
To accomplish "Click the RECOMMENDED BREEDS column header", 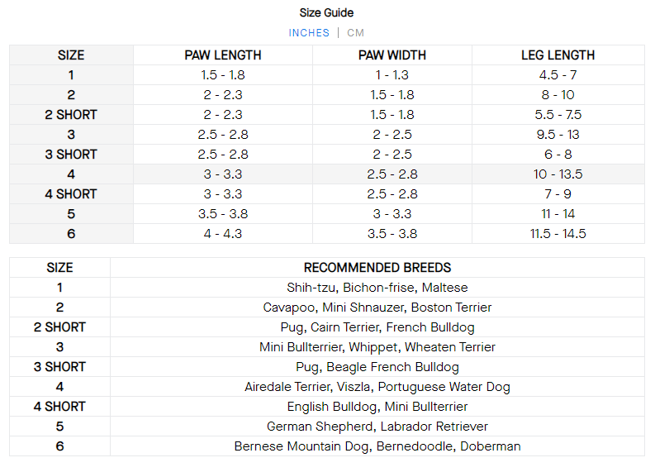I will (377, 268).
